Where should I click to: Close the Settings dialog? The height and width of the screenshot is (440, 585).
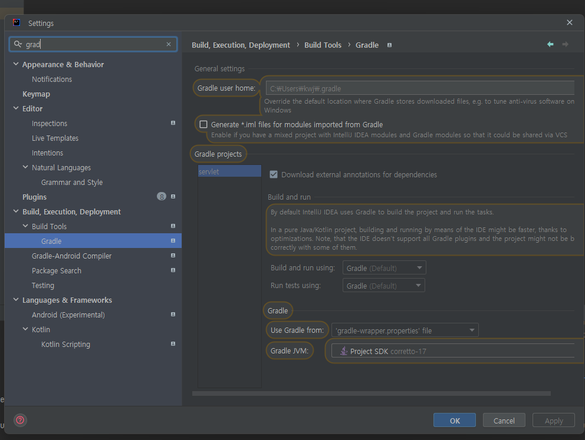[x=570, y=23]
